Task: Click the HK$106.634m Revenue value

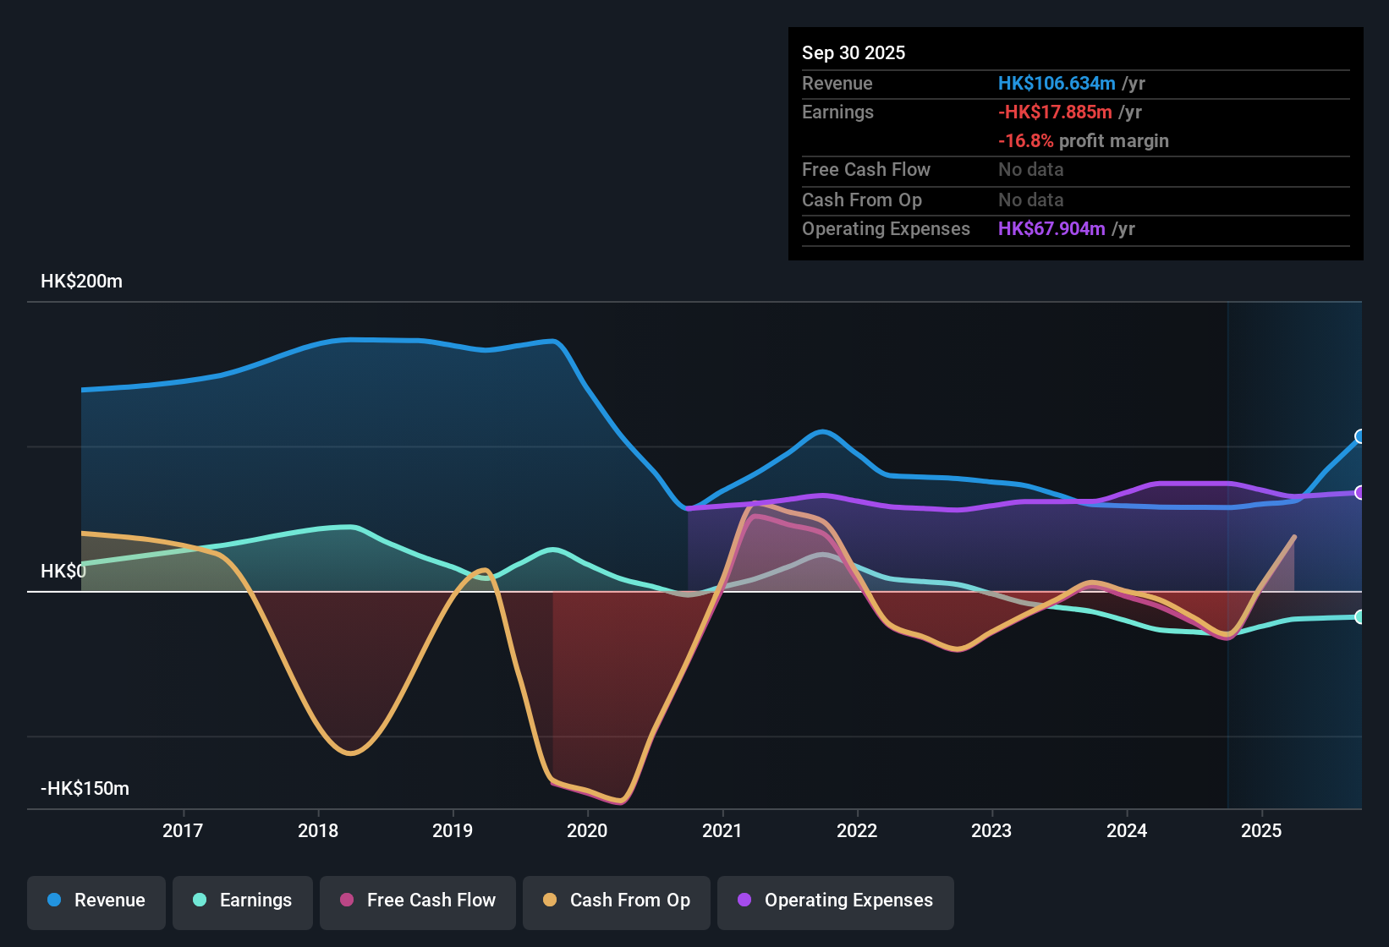Action: pyautogui.click(x=1057, y=83)
